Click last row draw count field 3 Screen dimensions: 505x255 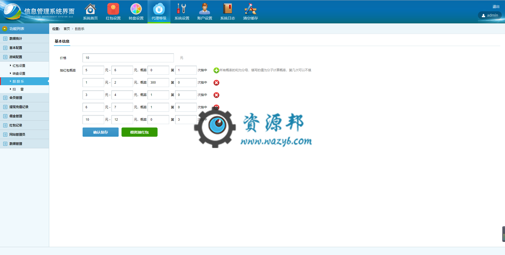tap(186, 120)
